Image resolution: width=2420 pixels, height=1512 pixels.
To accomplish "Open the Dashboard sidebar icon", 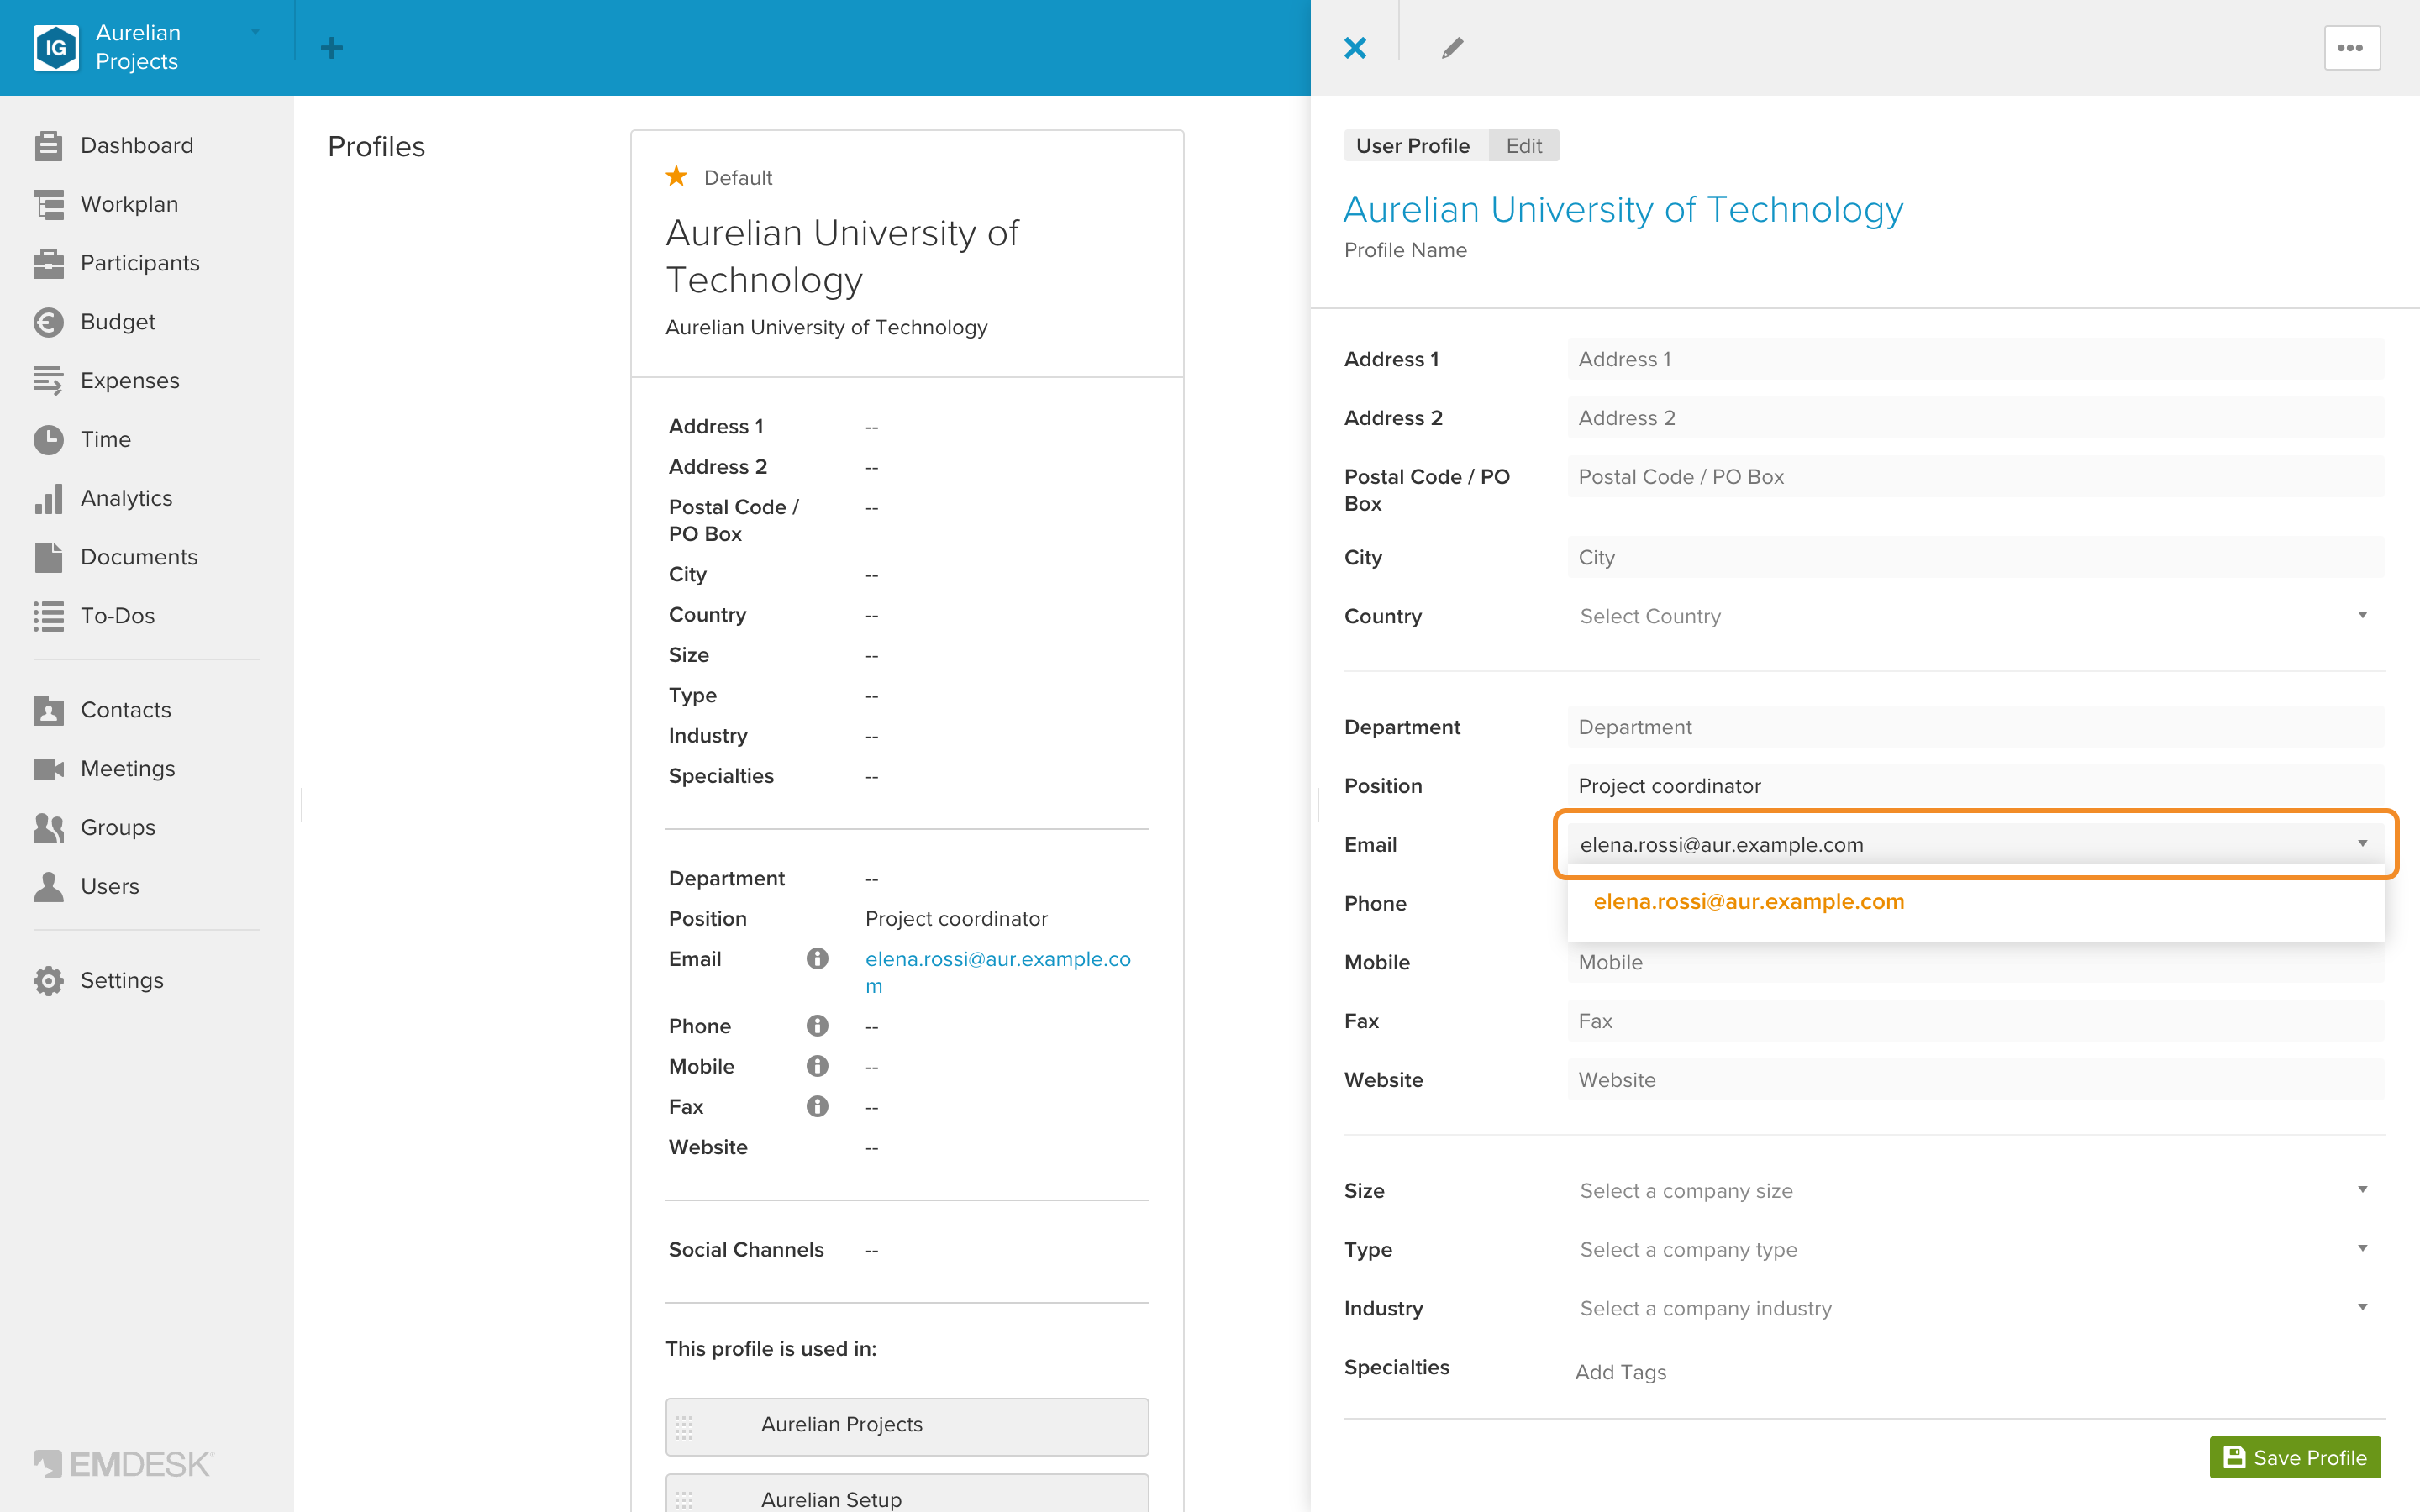I will [x=48, y=146].
